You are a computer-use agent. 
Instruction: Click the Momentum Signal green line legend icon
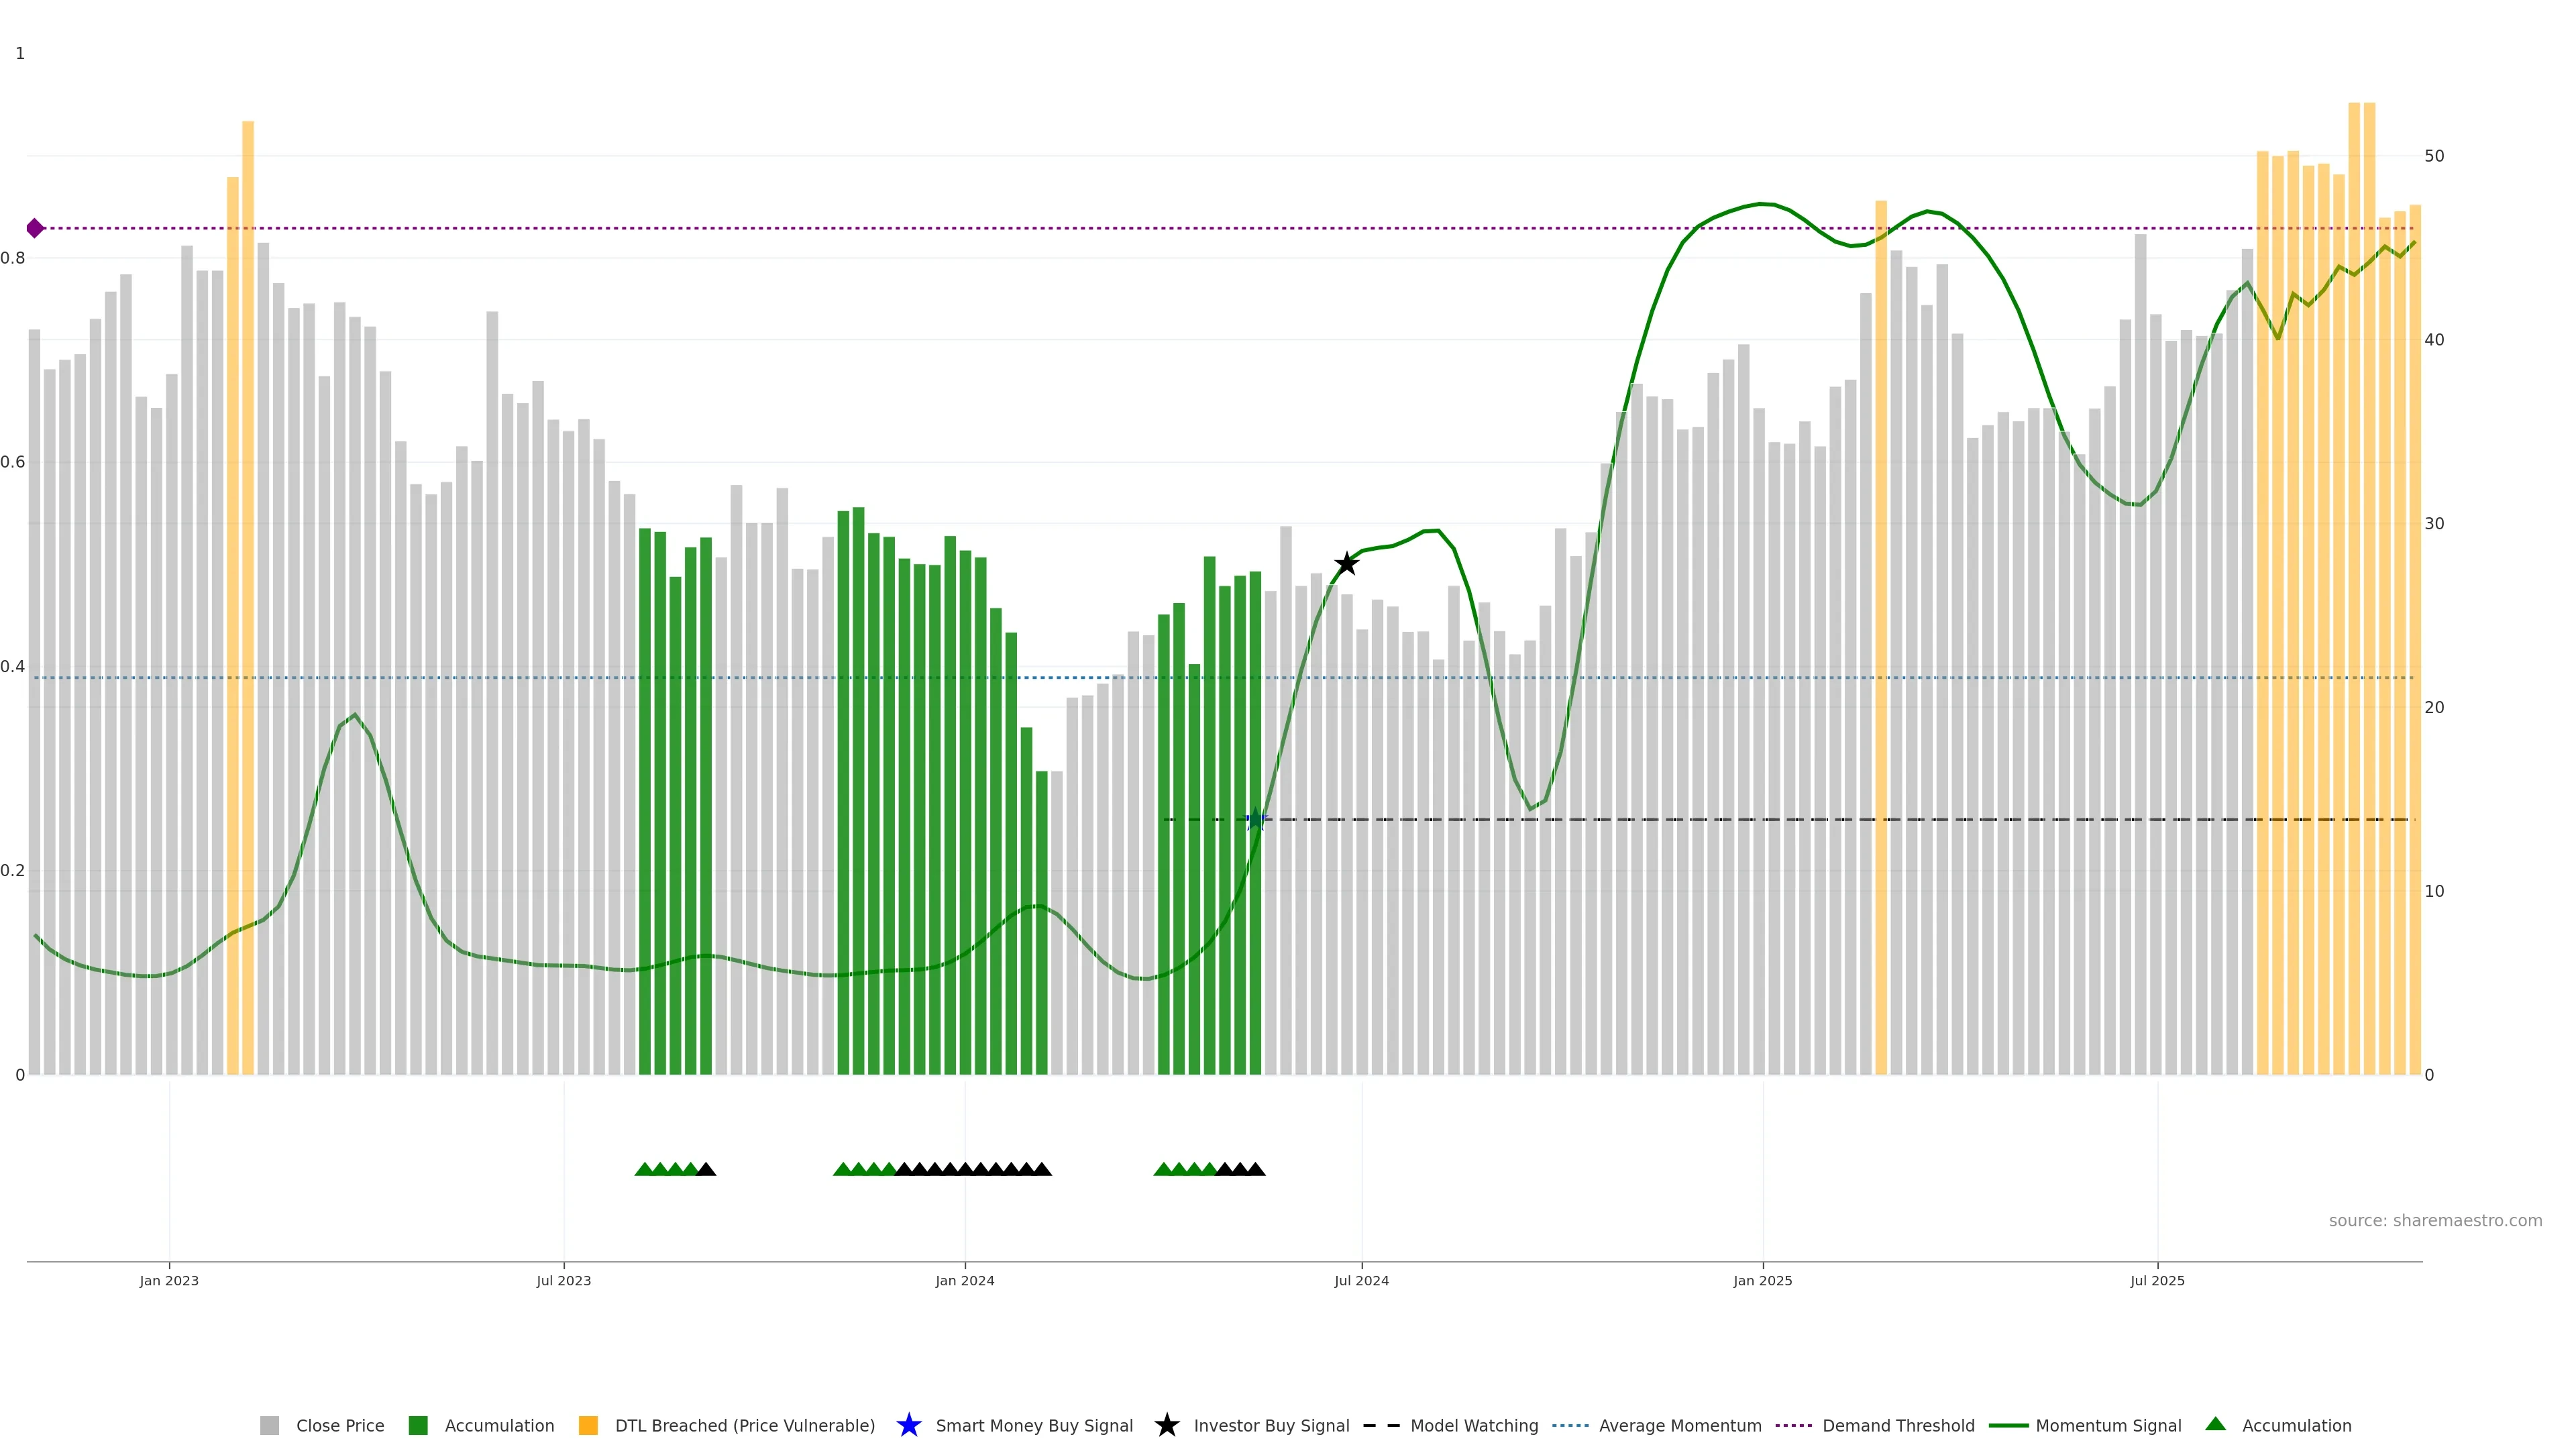pos(2008,1425)
